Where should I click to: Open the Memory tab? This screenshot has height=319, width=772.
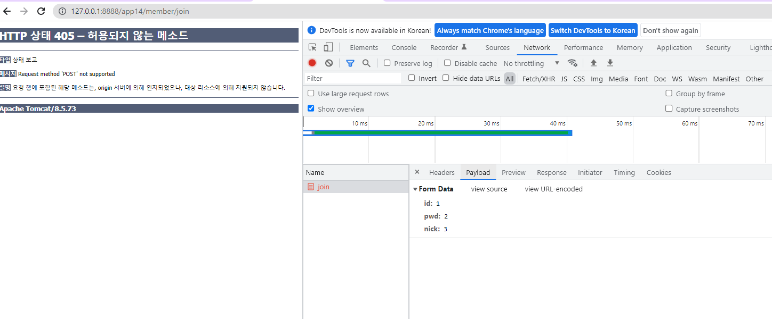[630, 47]
